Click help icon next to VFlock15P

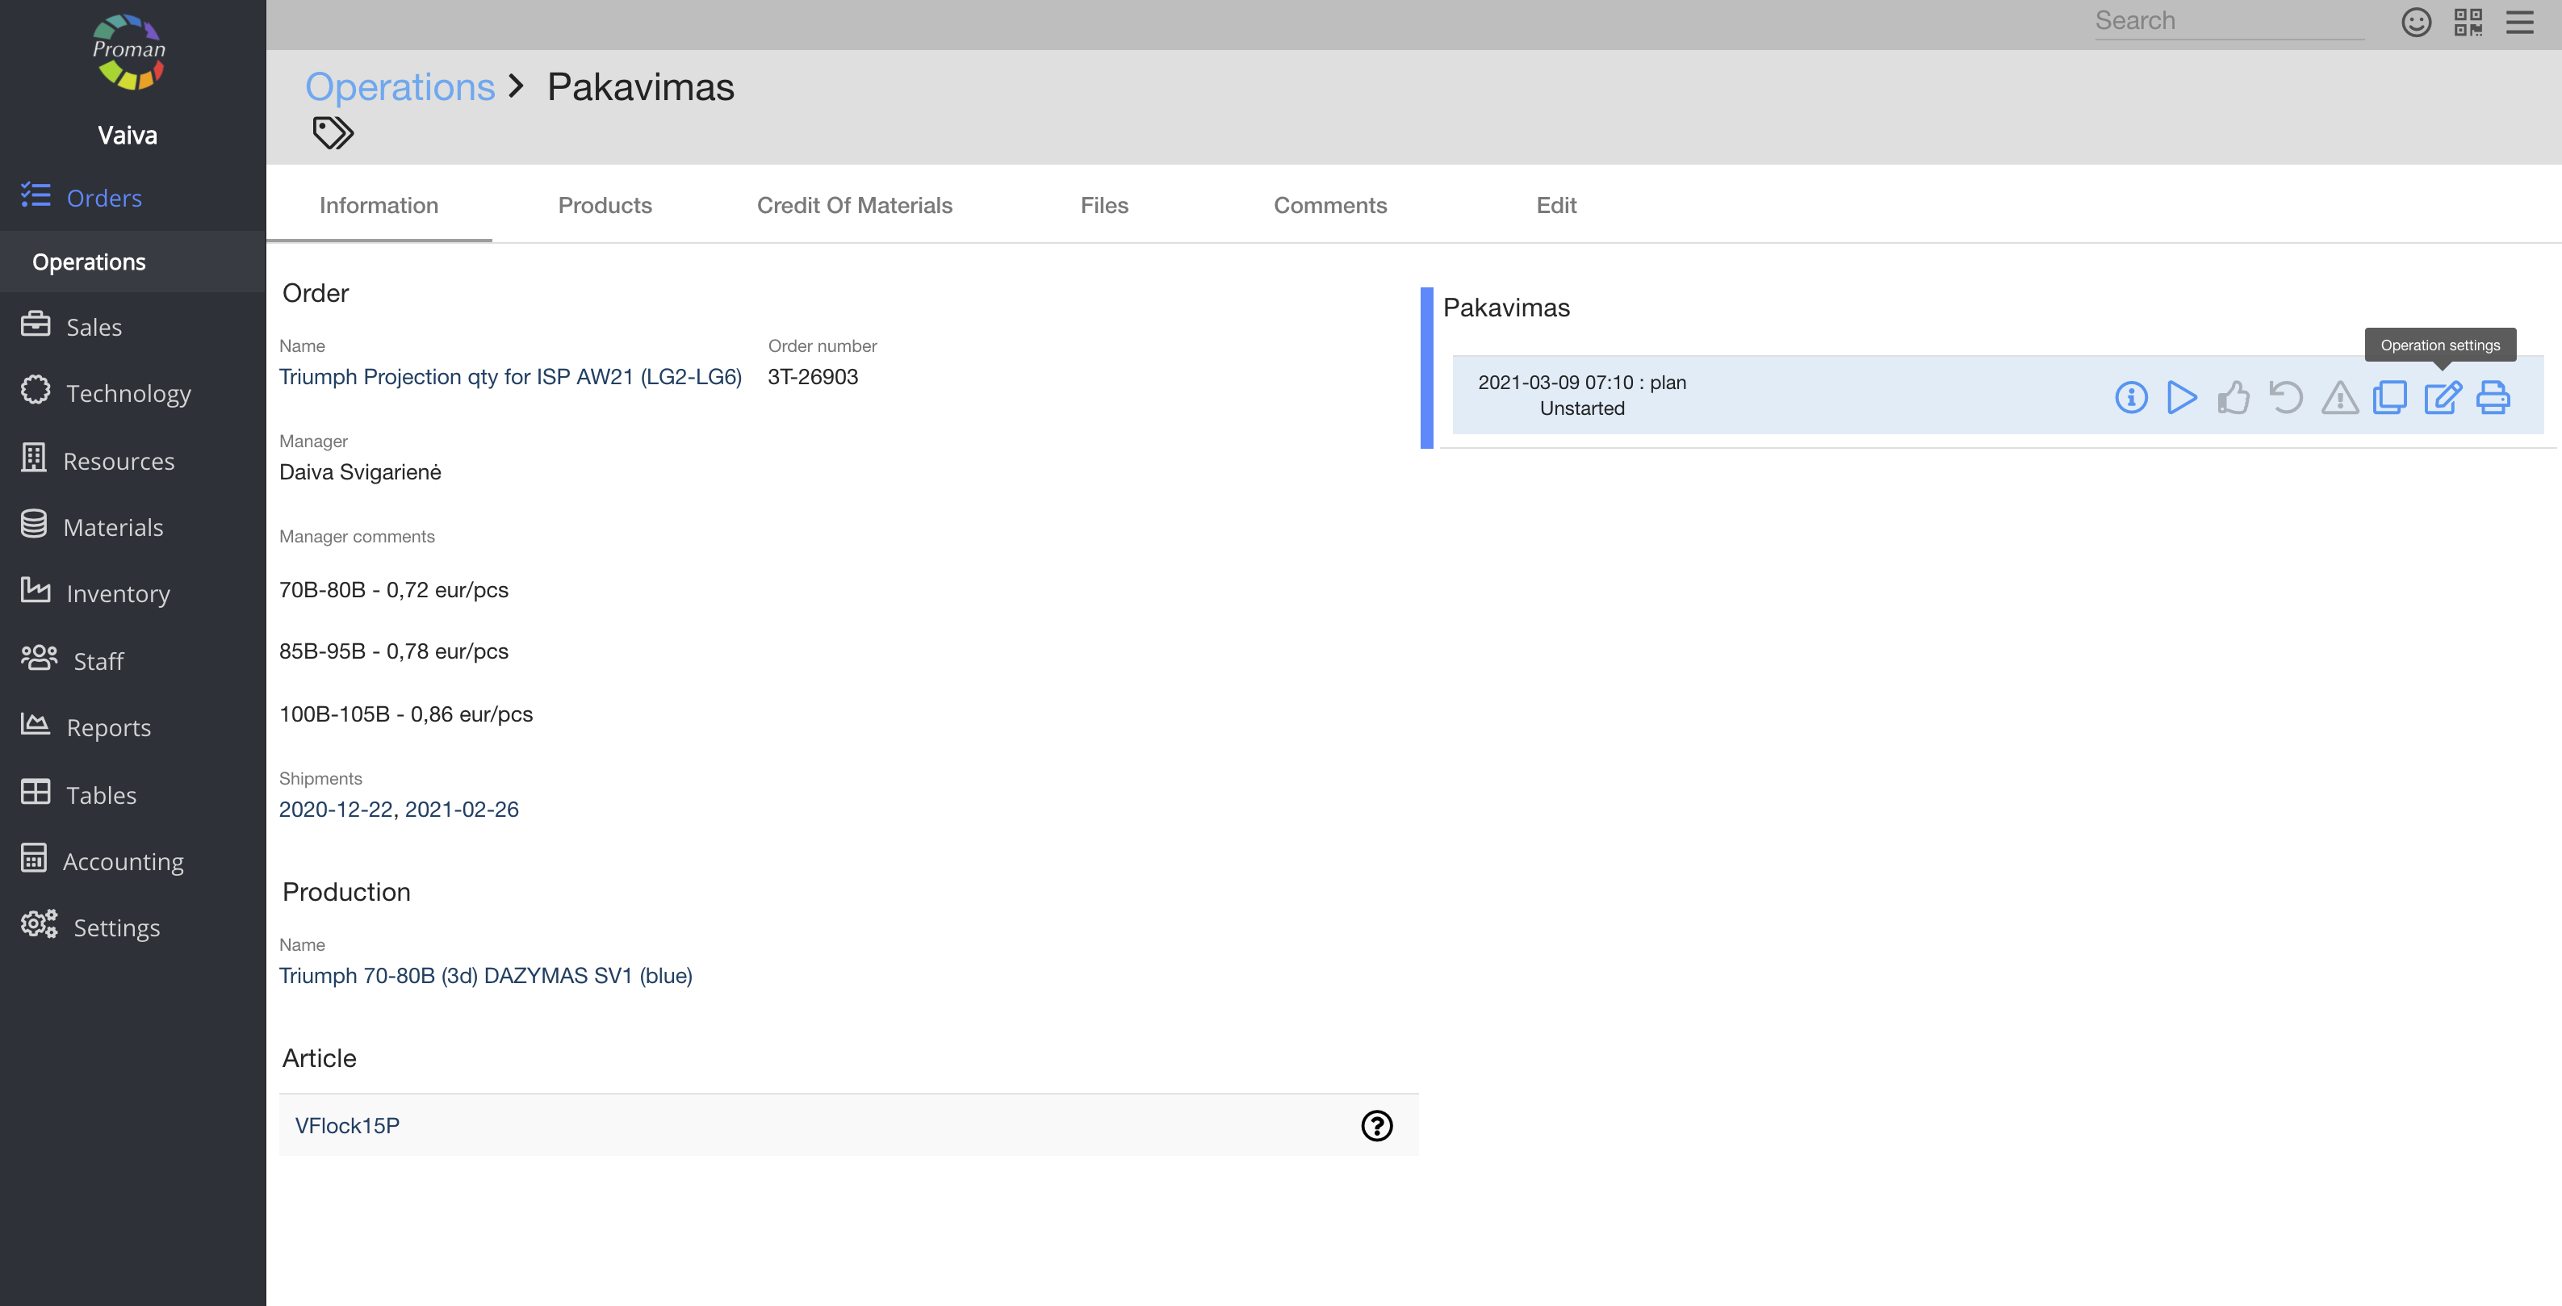click(x=1376, y=1125)
